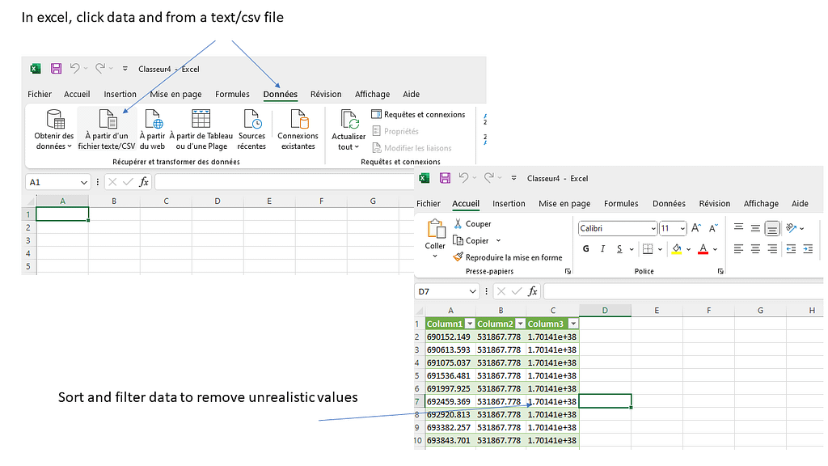Open the Révision tab above 'Requêtes et connexions'

coord(326,95)
